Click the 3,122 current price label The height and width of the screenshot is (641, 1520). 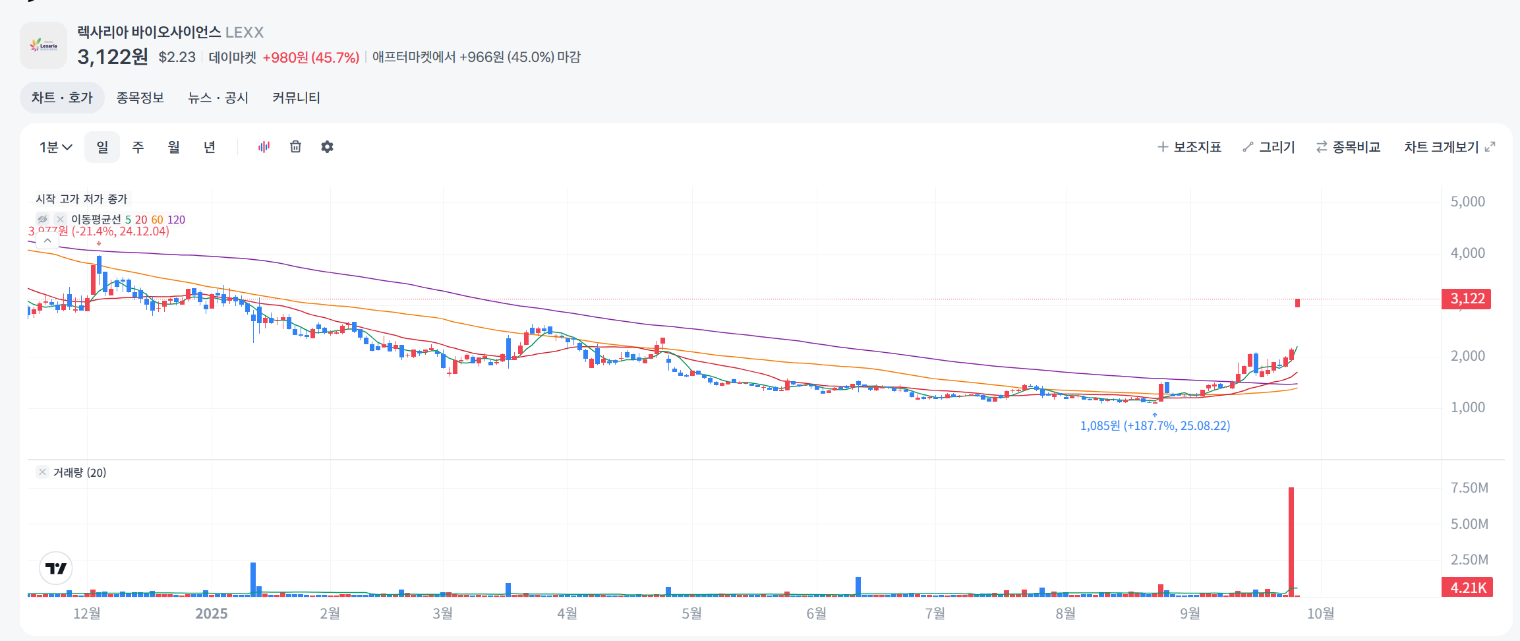1467,299
